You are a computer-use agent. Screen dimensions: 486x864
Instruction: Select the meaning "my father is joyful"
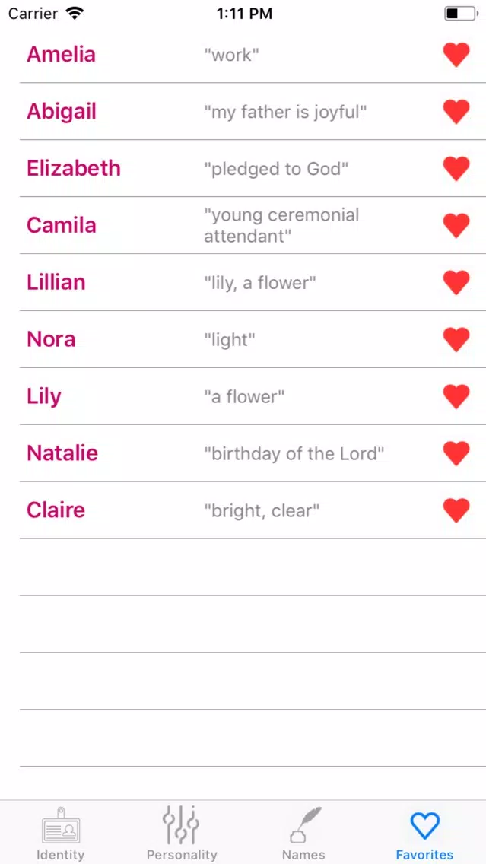pyautogui.click(x=285, y=112)
